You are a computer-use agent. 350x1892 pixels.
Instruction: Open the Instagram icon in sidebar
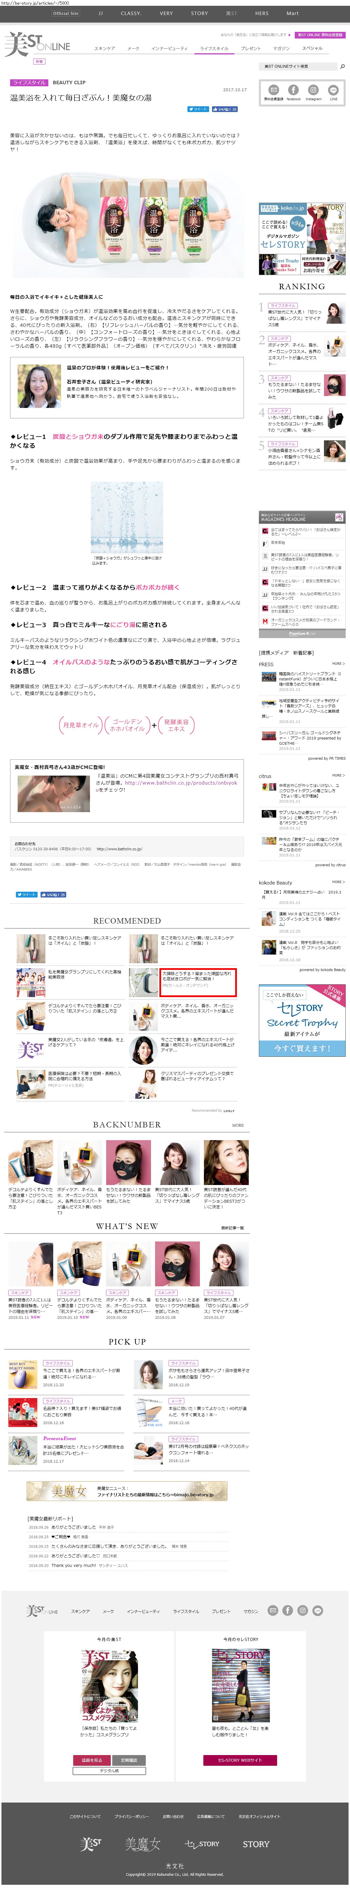pos(313,90)
